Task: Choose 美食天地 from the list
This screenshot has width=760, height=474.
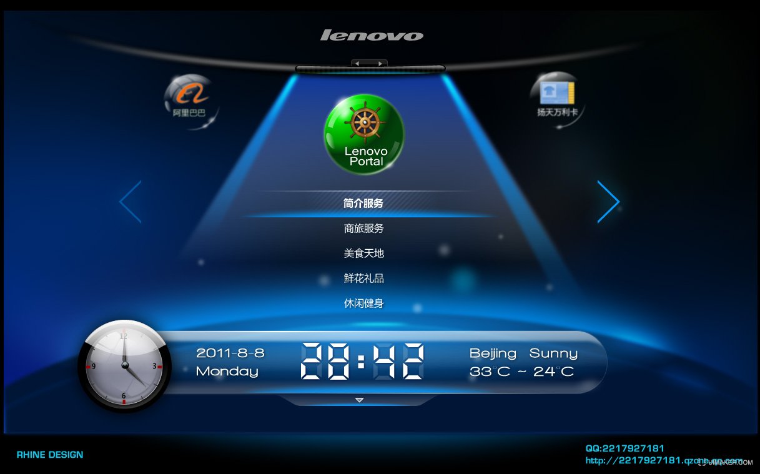Action: [x=363, y=254]
